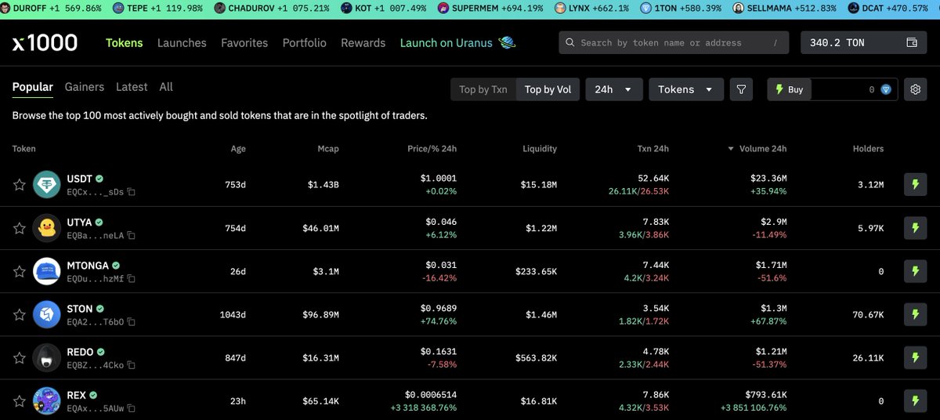Screen dimensions: 940x420
Task: Quick buy MTONGA lightning button
Action: pos(915,271)
